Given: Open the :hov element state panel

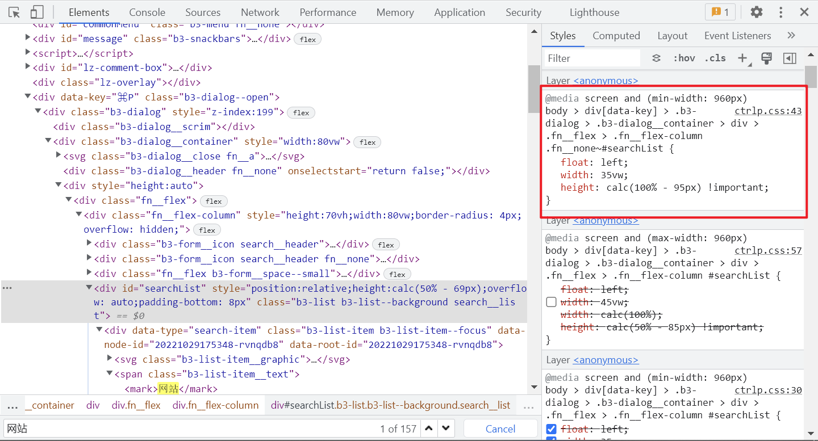Looking at the screenshot, I should (x=685, y=58).
